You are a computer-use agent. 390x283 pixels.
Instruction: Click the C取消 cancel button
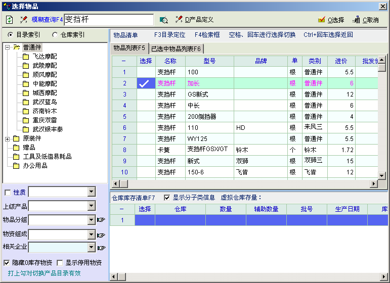(366, 20)
